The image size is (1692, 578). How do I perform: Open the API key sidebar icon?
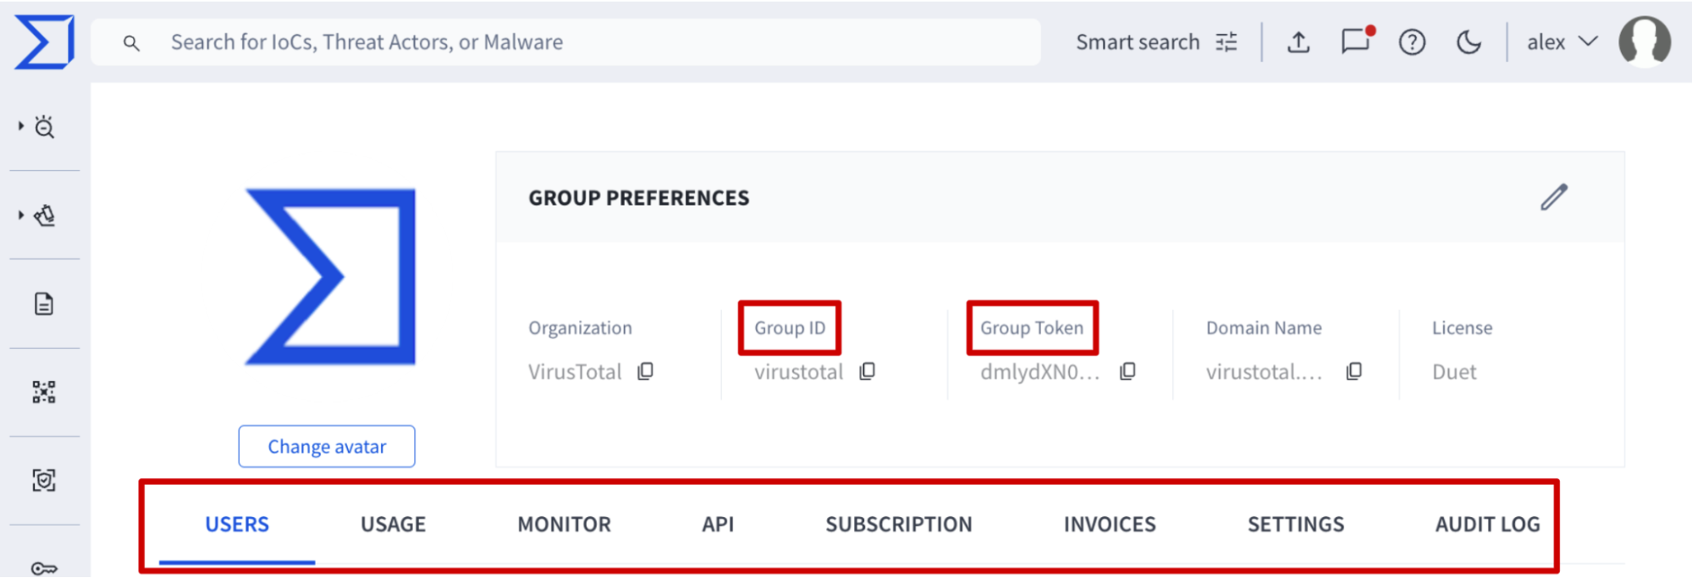point(44,568)
